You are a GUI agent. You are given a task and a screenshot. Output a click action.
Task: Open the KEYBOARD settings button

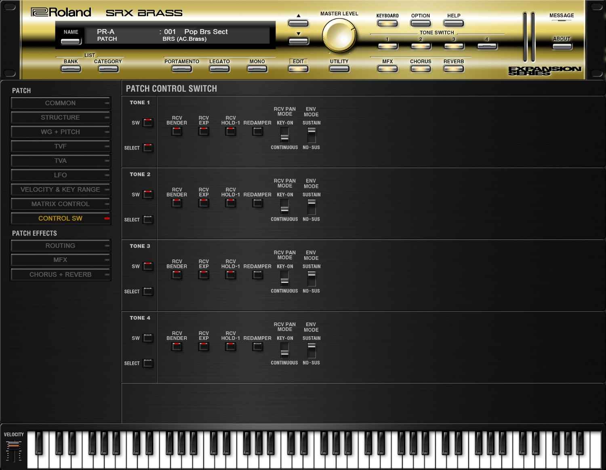387,23
